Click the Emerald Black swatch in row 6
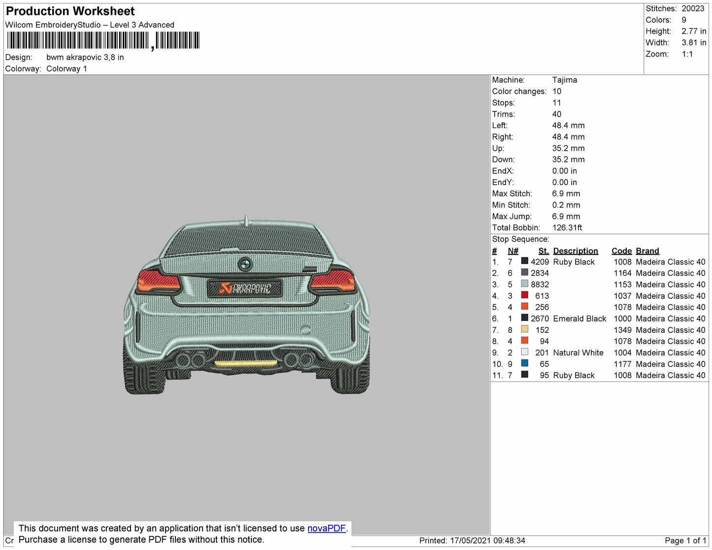The height and width of the screenshot is (550, 712). (525, 318)
